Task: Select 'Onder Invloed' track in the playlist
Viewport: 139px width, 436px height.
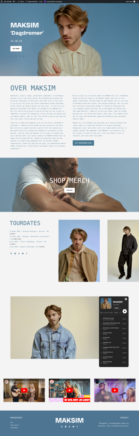Action: pyautogui.click(x=114, y=333)
